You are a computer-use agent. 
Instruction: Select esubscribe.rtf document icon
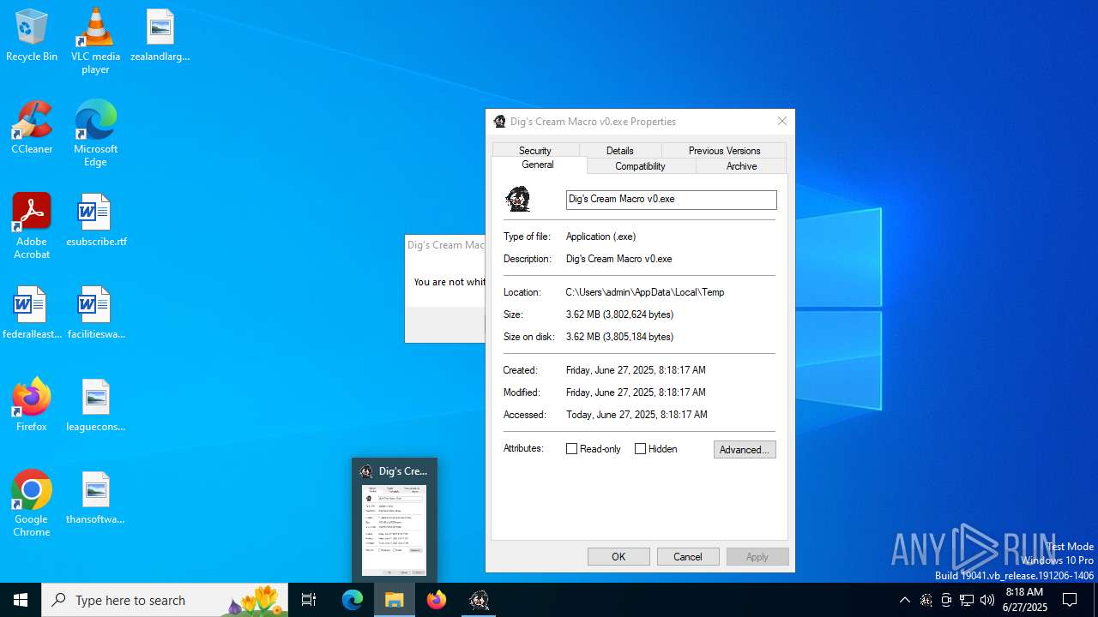[96, 220]
